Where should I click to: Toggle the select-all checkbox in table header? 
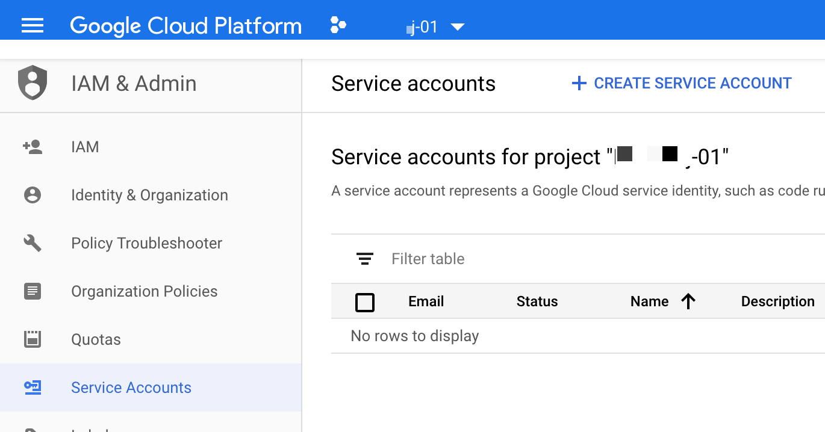(365, 301)
